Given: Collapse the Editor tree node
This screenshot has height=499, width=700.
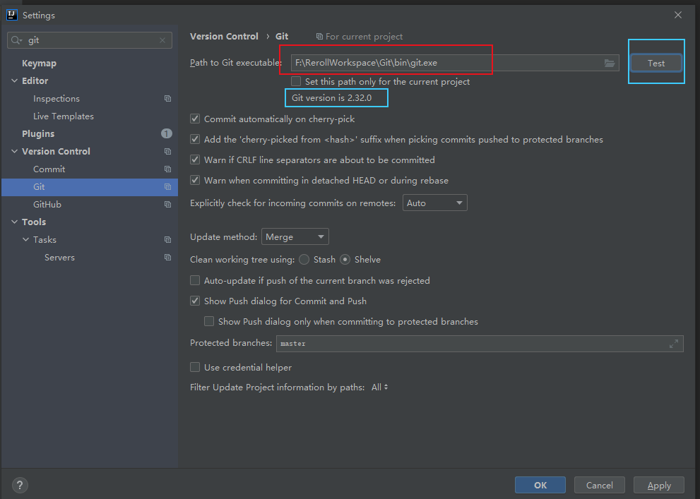Looking at the screenshot, I should [15, 80].
